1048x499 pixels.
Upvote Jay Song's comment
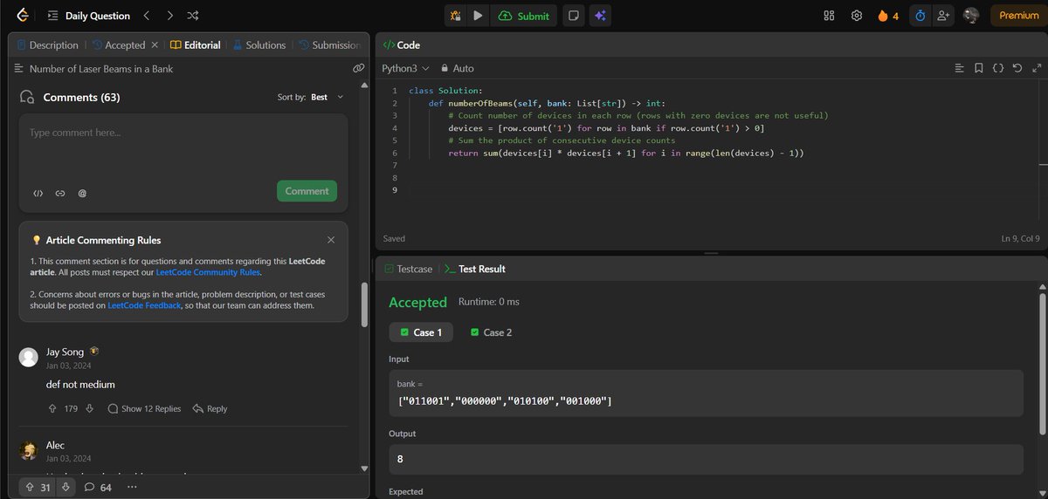click(52, 408)
